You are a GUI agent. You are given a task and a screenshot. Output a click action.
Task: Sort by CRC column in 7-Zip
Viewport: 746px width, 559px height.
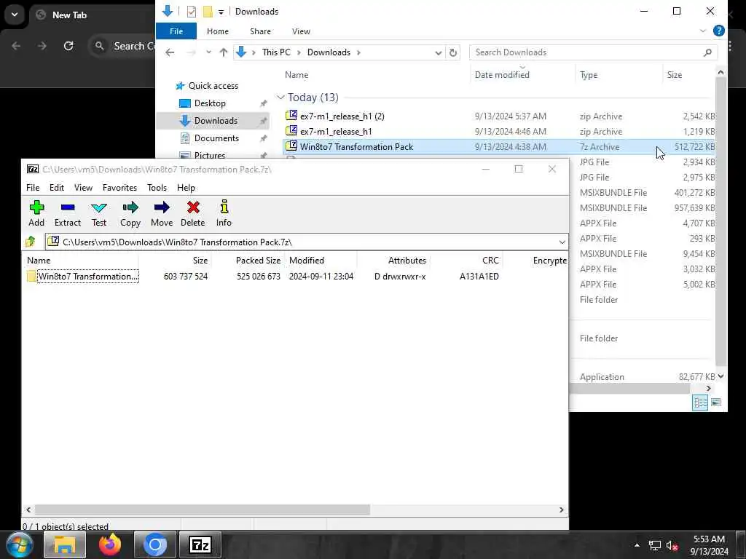tap(490, 261)
